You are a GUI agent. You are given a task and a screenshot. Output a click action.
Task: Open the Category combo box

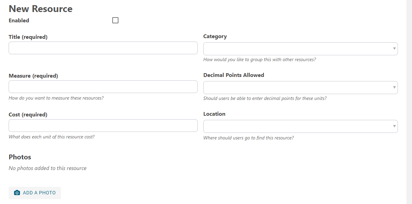click(300, 49)
